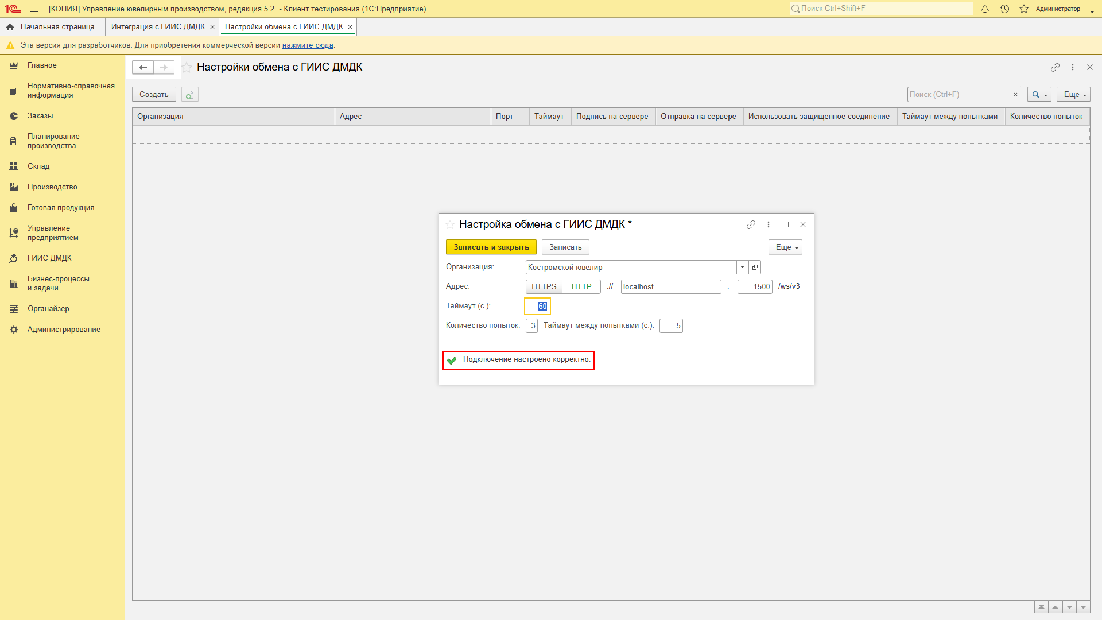
Task: Switch to Начальная страница tab
Action: point(52,27)
